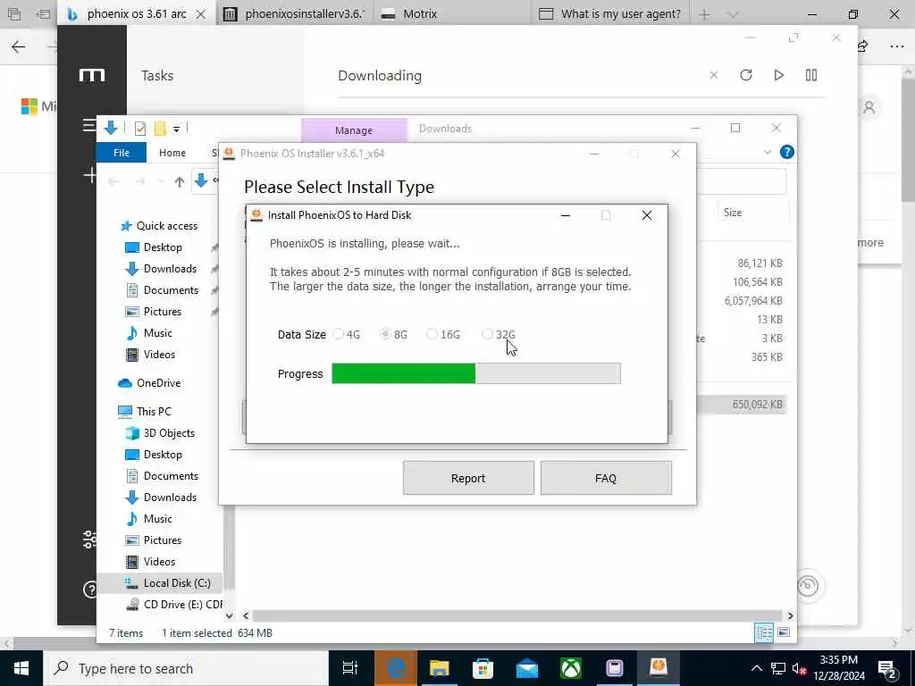Open the notification center icon
This screenshot has width=915, height=686.
click(887, 668)
